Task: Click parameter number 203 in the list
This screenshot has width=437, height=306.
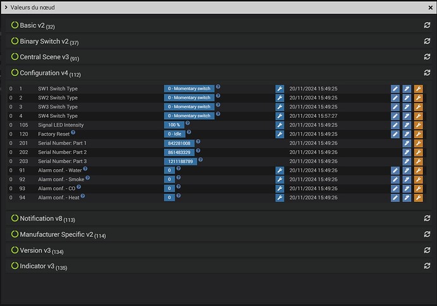Action: tap(23, 162)
